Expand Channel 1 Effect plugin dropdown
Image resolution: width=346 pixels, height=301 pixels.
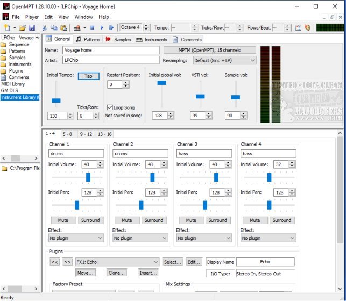[76, 238]
